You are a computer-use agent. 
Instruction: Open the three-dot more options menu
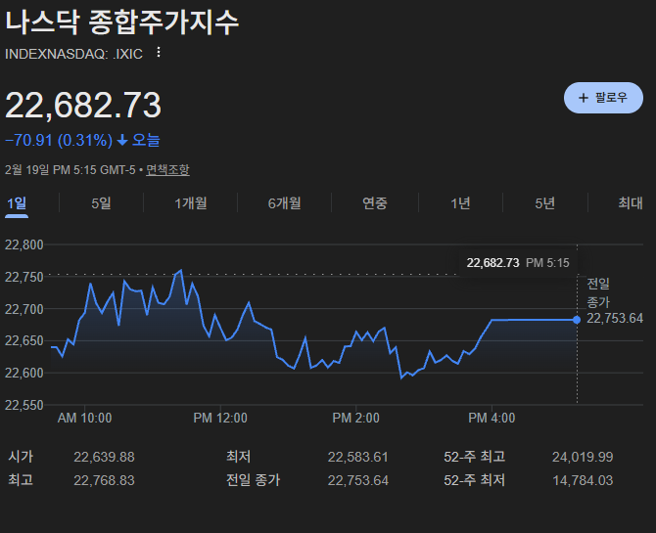click(159, 53)
